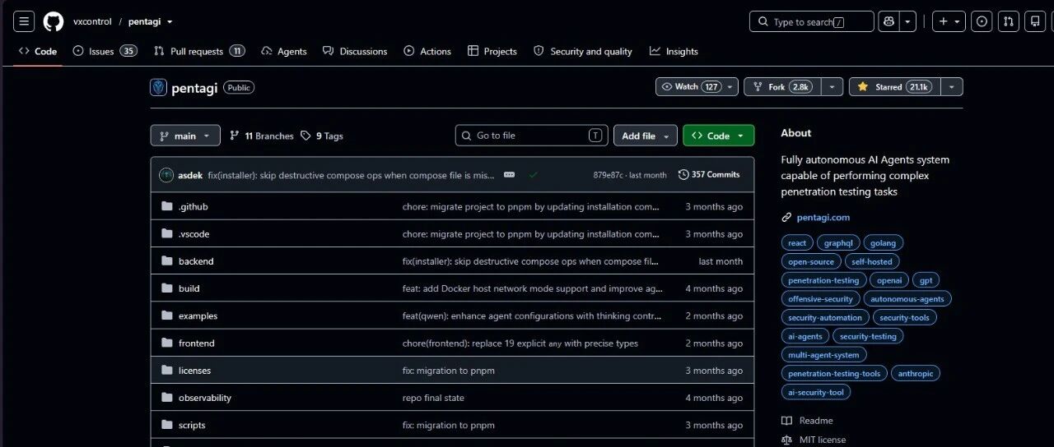Switch to the Code tab
Screen dimensions: 1054x447
point(38,51)
